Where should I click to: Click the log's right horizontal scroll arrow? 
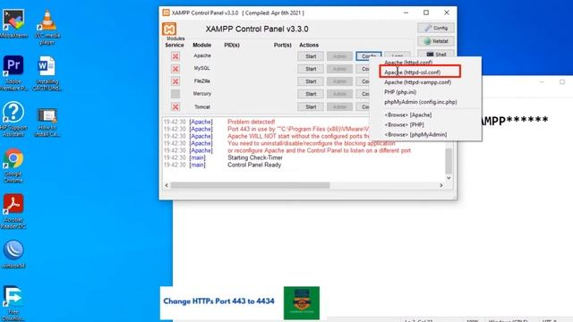pos(441,185)
